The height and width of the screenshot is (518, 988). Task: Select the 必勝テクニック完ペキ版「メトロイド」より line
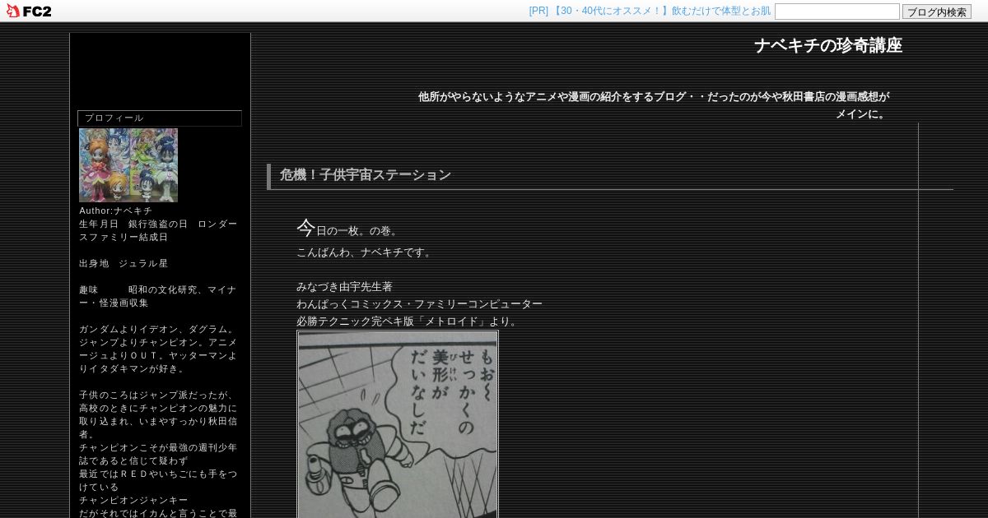click(408, 321)
